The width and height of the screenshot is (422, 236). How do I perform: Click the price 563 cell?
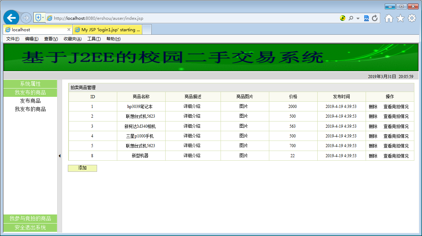[x=293, y=126]
